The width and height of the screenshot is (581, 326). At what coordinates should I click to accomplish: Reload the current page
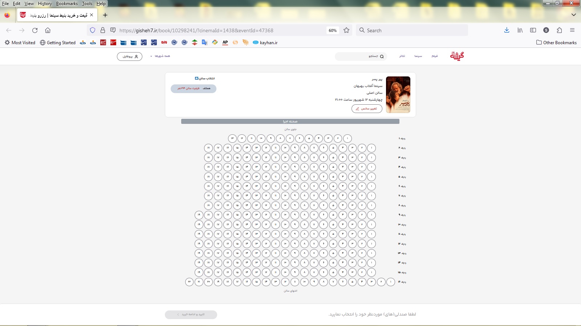[x=35, y=30]
